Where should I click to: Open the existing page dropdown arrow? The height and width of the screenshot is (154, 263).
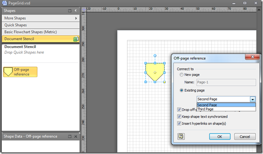tap(253, 99)
